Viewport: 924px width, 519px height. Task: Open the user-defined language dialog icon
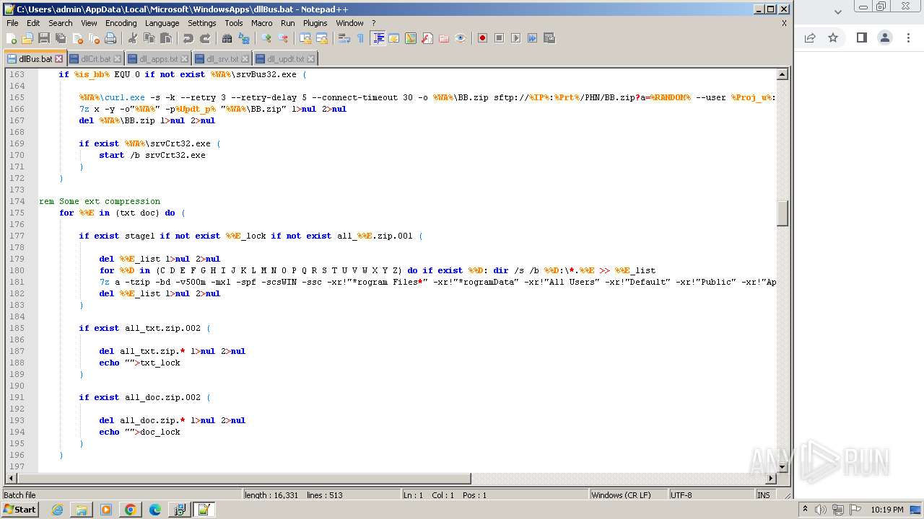point(394,38)
